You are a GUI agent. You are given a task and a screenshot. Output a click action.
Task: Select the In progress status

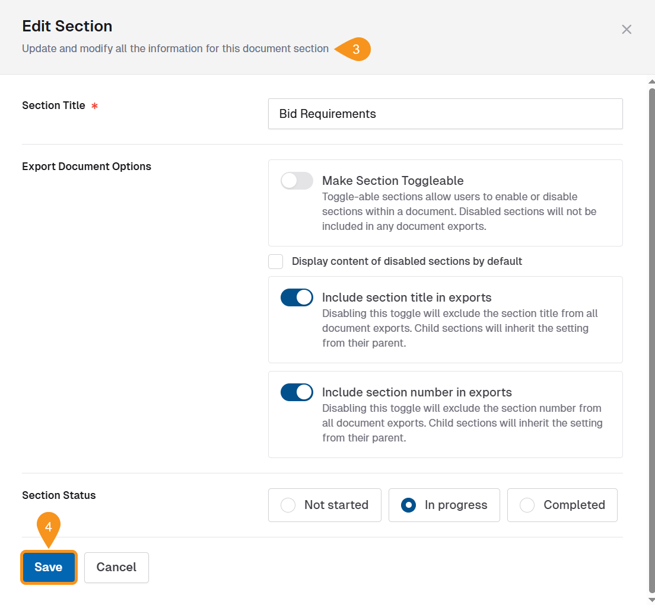[x=444, y=505]
